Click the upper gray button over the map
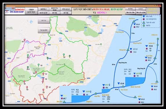The width and height of the screenshot is (166, 109). point(44,21)
